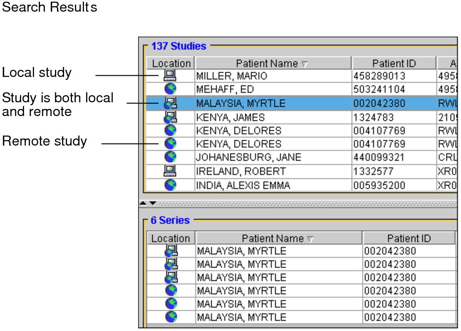Click the Patient ID header in the Series table
The width and height of the screenshot is (461, 331).
pyautogui.click(x=409, y=238)
